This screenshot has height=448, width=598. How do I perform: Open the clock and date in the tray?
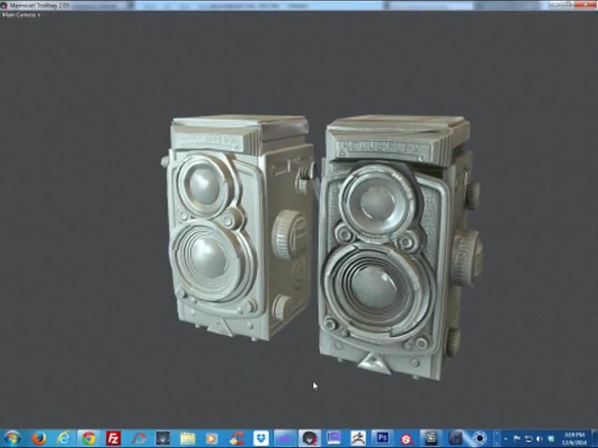pos(574,438)
